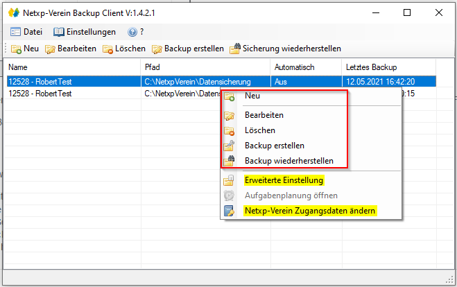
Task: Click the toolbar drag grip handle
Action: [x=6, y=49]
